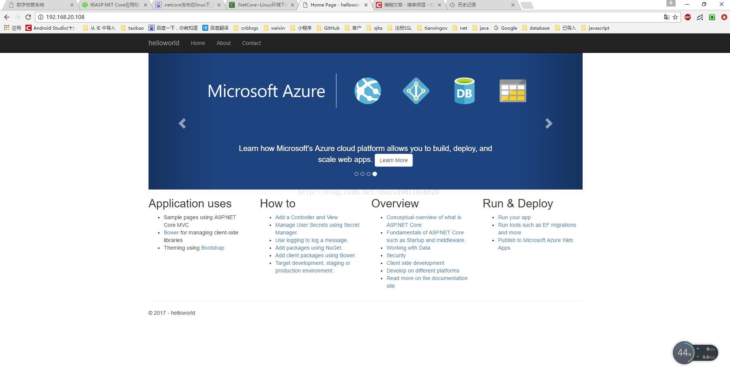Click the Azure web app globe icon
The image size is (730, 376).
[368, 91]
